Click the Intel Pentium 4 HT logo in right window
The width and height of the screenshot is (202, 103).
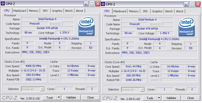[x=186, y=27]
